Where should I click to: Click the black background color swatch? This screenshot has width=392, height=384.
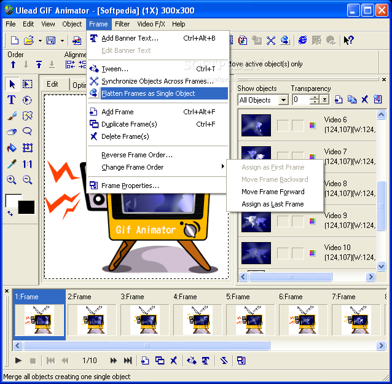point(26,207)
